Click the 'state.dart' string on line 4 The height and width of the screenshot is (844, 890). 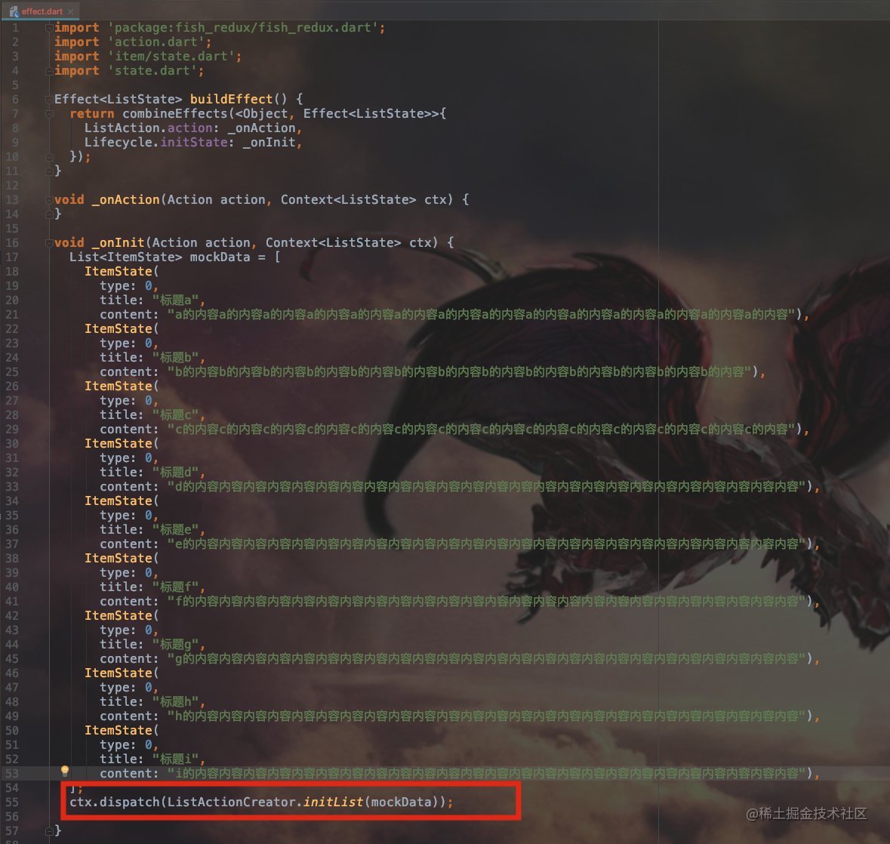click(x=152, y=71)
